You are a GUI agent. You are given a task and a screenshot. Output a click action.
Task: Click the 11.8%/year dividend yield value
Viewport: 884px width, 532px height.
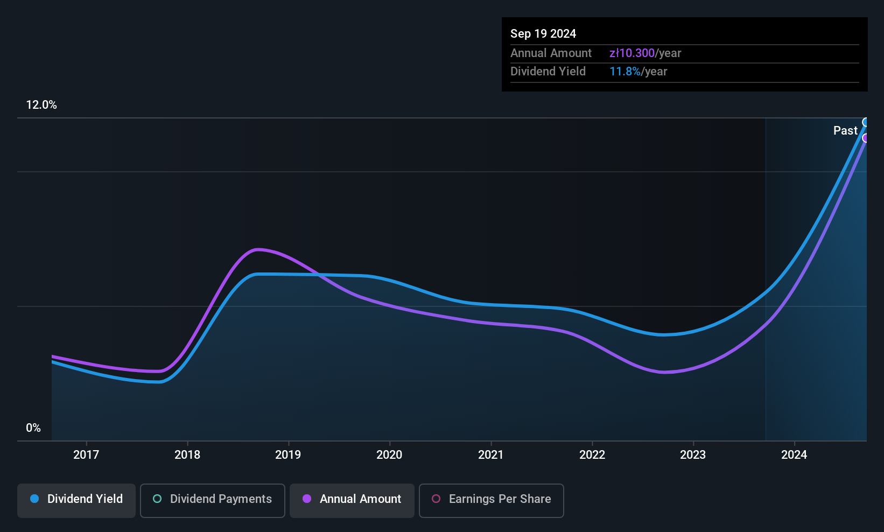(638, 71)
